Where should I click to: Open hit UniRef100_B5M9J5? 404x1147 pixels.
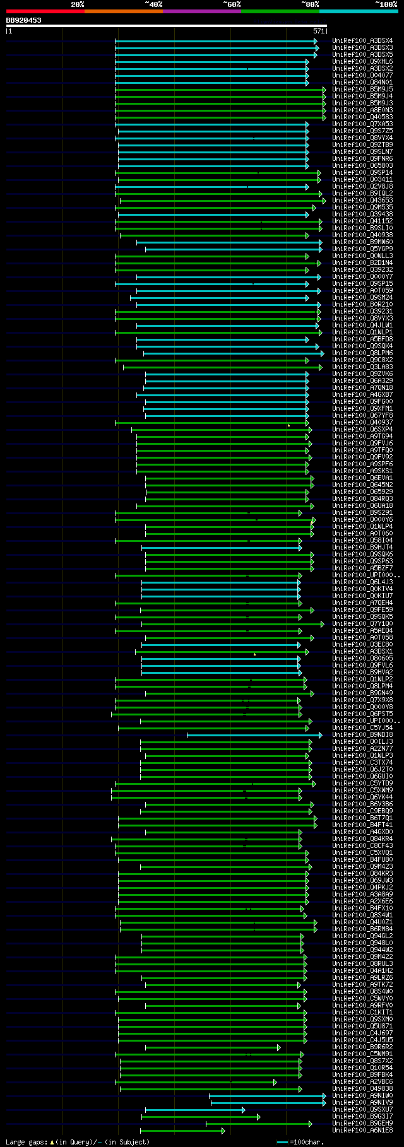tap(362, 90)
